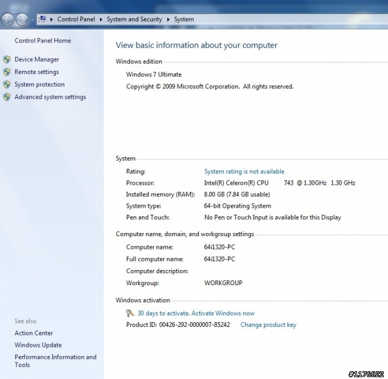The height and width of the screenshot is (379, 388).
Task: Click Product ID 00426-292-0000007-85242
Action: point(178,325)
